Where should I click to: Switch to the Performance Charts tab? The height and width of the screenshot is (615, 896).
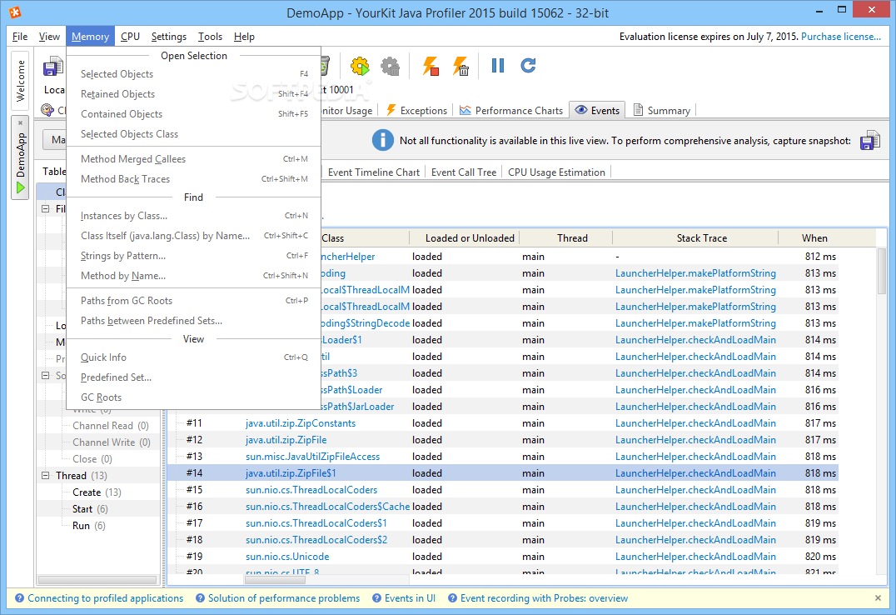coord(511,110)
